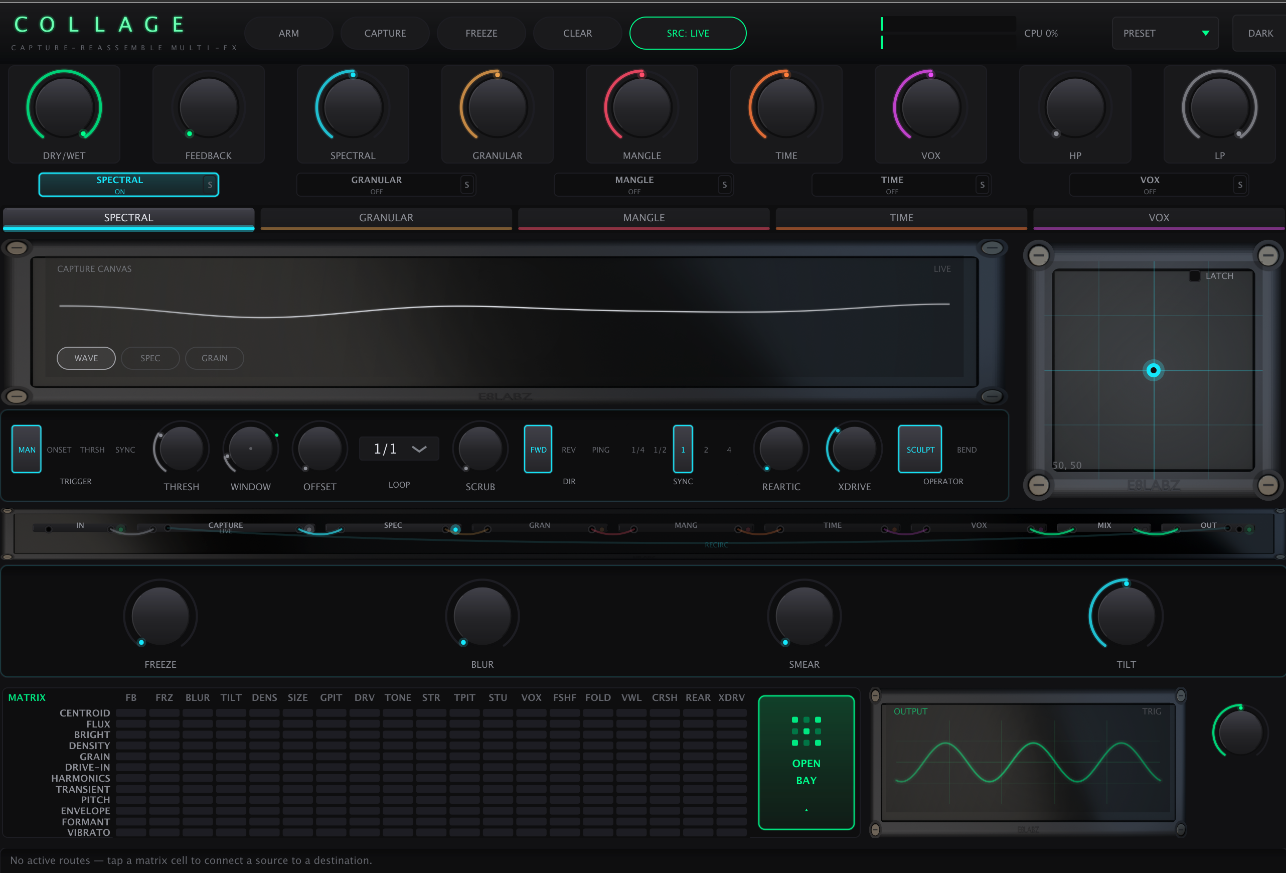Click the S solo icon on VOX module
This screenshot has width=1286, height=873.
[x=1240, y=184]
